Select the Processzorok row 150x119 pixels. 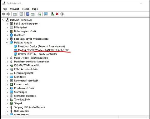(x=22, y=84)
